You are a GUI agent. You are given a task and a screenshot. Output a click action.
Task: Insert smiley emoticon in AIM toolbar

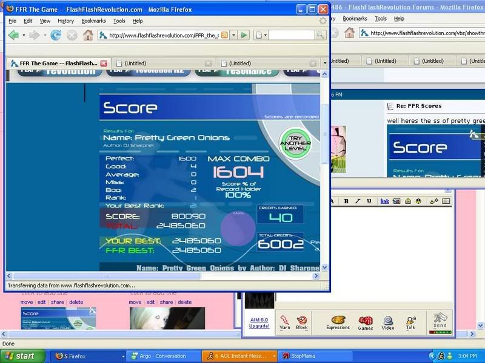pyautogui.click(x=418, y=201)
